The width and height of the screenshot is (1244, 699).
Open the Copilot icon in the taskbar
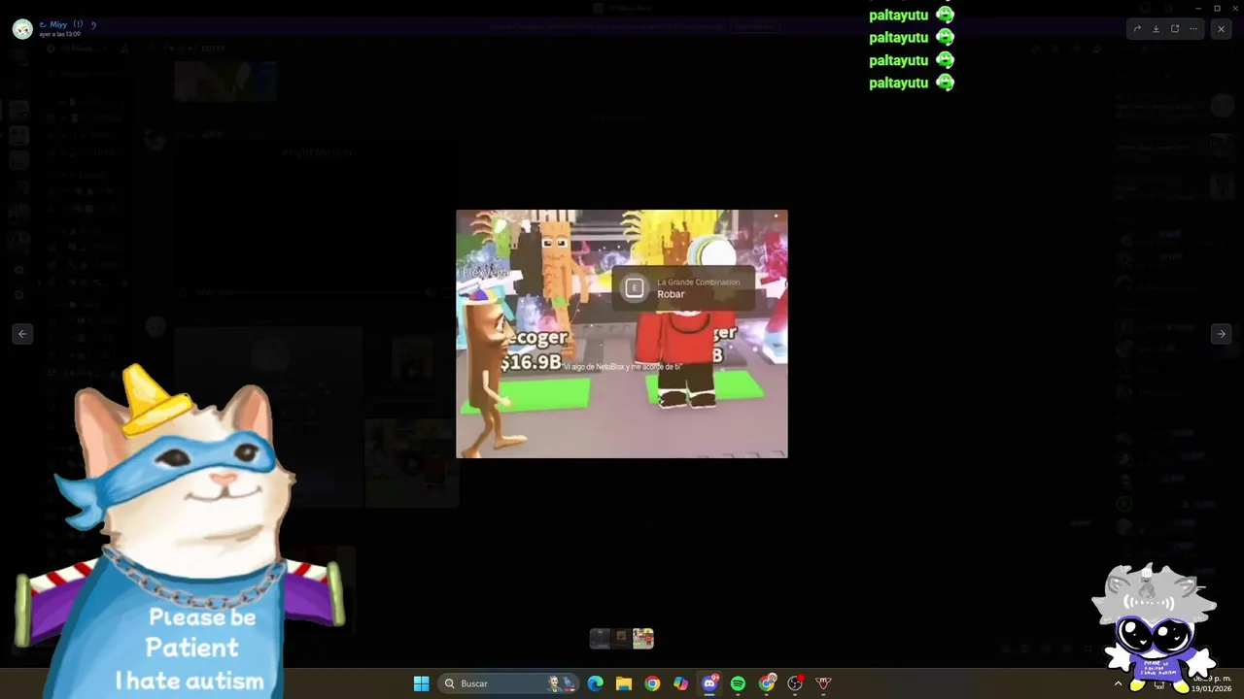(x=680, y=683)
